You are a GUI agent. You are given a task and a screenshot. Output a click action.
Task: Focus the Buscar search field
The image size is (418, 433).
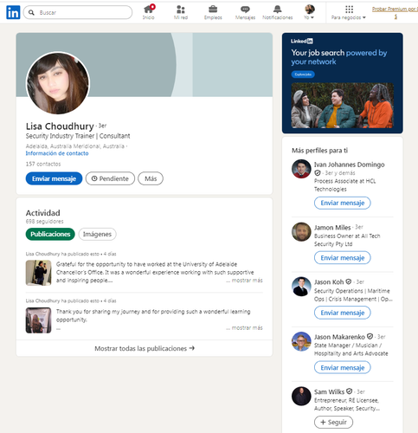point(78,12)
